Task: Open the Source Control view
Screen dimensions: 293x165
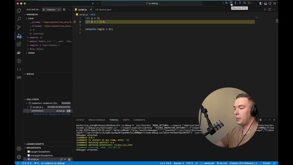Action: 19,27
